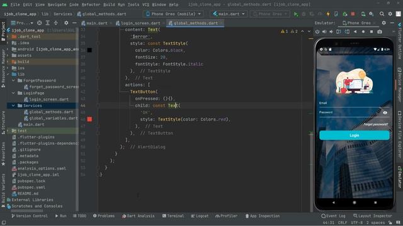The height and width of the screenshot is (226, 403).
Task: Click emulator toolbar Back triangle icon
Action: (355, 32)
